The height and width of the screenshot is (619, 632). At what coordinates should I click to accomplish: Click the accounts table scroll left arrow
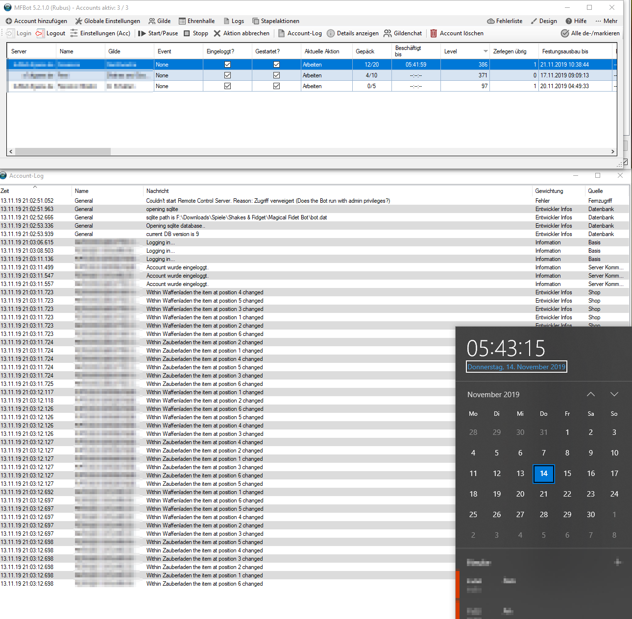[11, 152]
